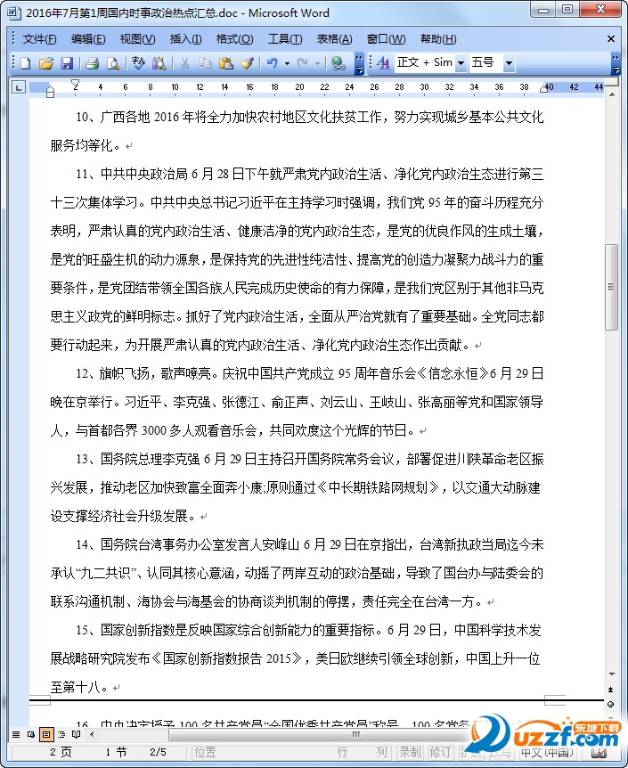Open the 格式(O) menu
The image size is (628, 768).
click(x=234, y=39)
